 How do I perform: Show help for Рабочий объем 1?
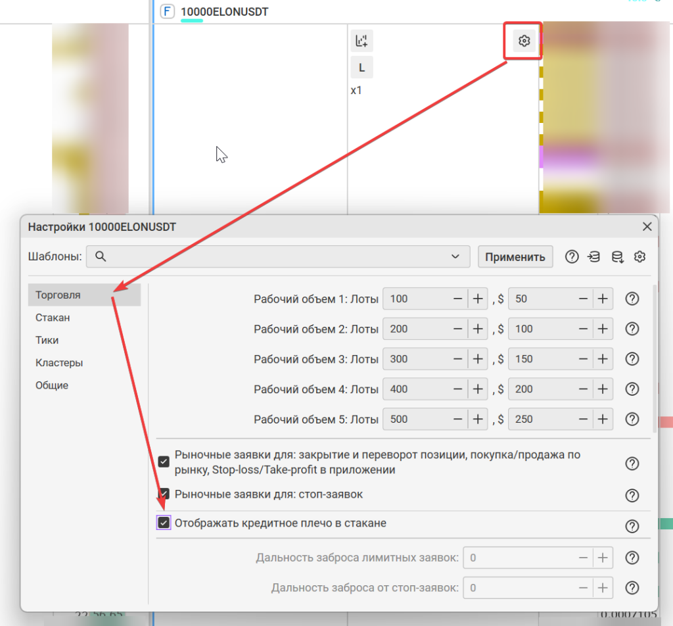(632, 299)
